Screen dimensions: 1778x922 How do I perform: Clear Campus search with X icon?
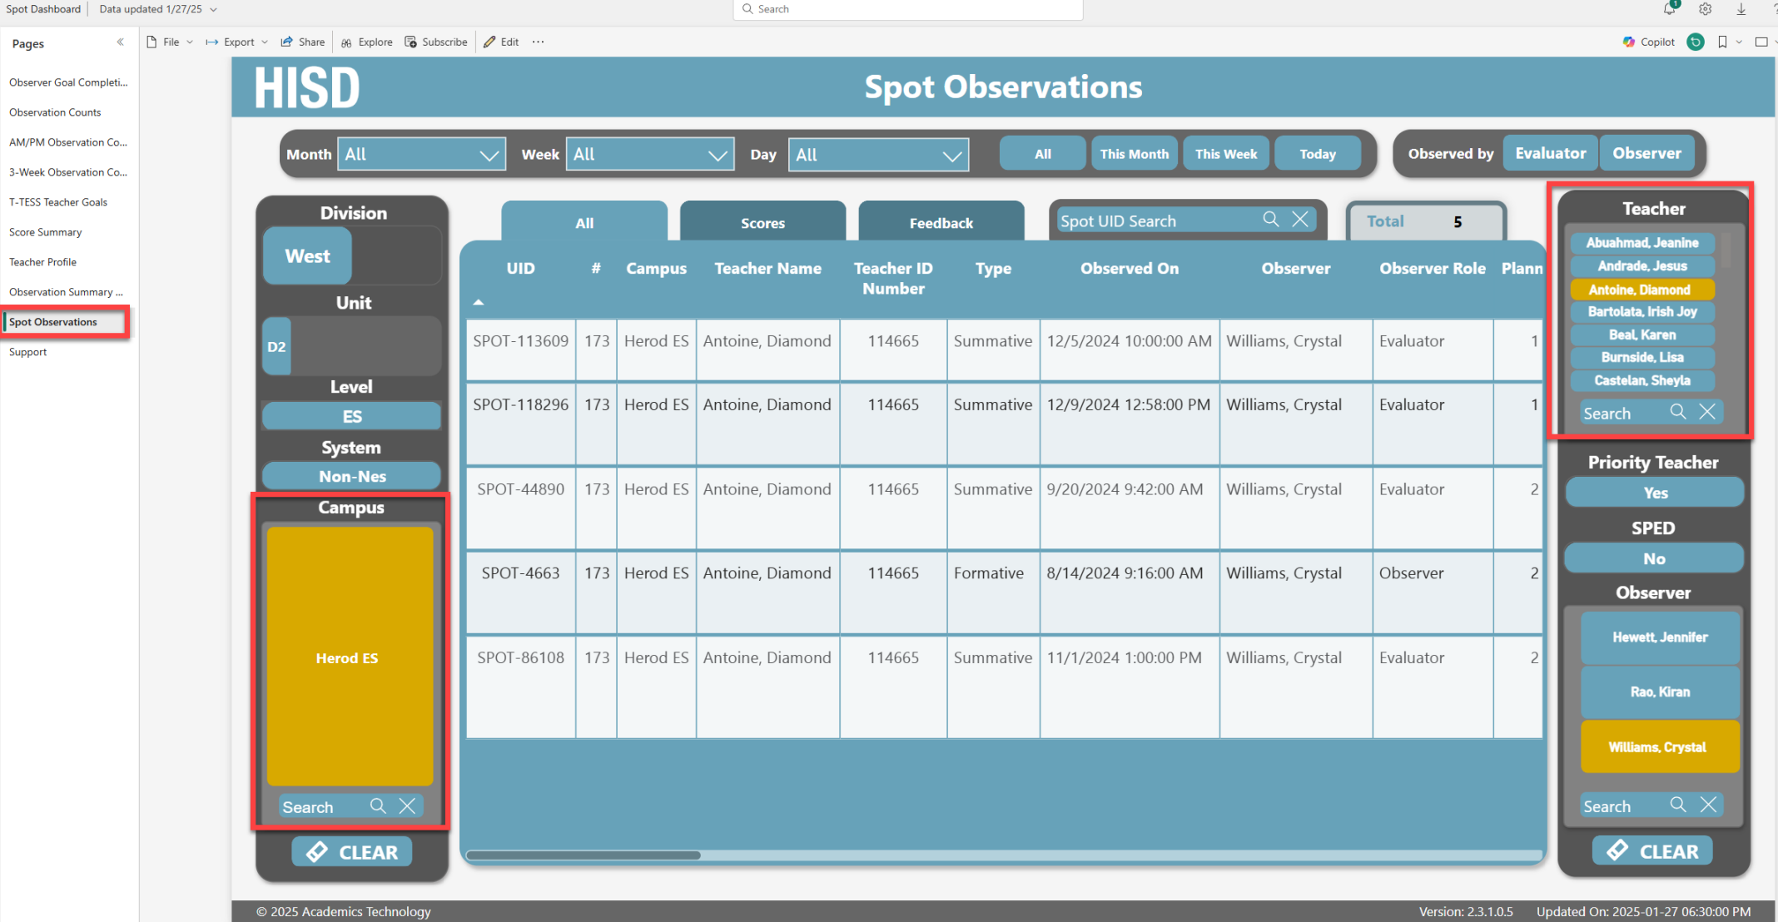407,806
